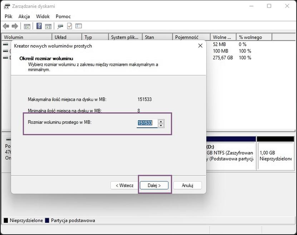Cancel the wizard with Anuluj
Viewport: 297px width, 235px height.
click(187, 185)
